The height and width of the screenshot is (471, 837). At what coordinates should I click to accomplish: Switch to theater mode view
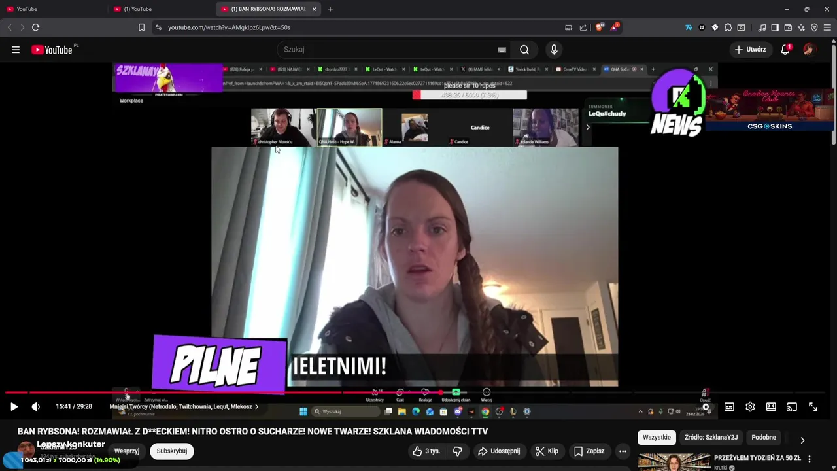771,407
